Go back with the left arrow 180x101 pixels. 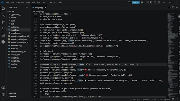[51, 3]
